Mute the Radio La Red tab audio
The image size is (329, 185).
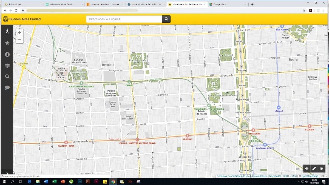[x=160, y=4]
